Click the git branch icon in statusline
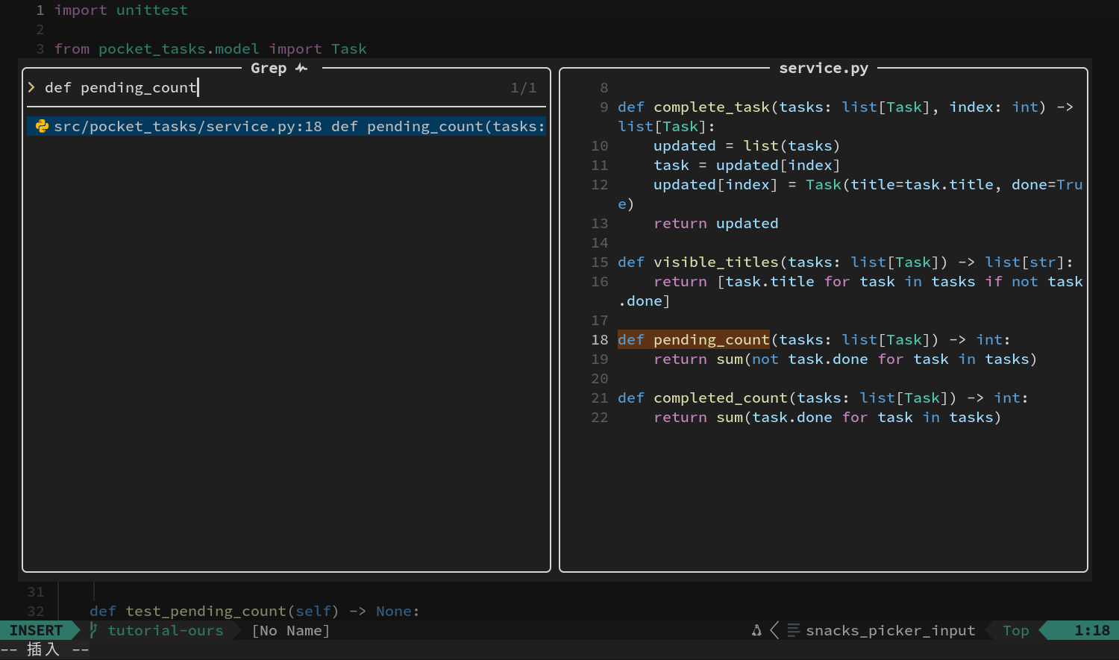The image size is (1119, 660). [94, 630]
